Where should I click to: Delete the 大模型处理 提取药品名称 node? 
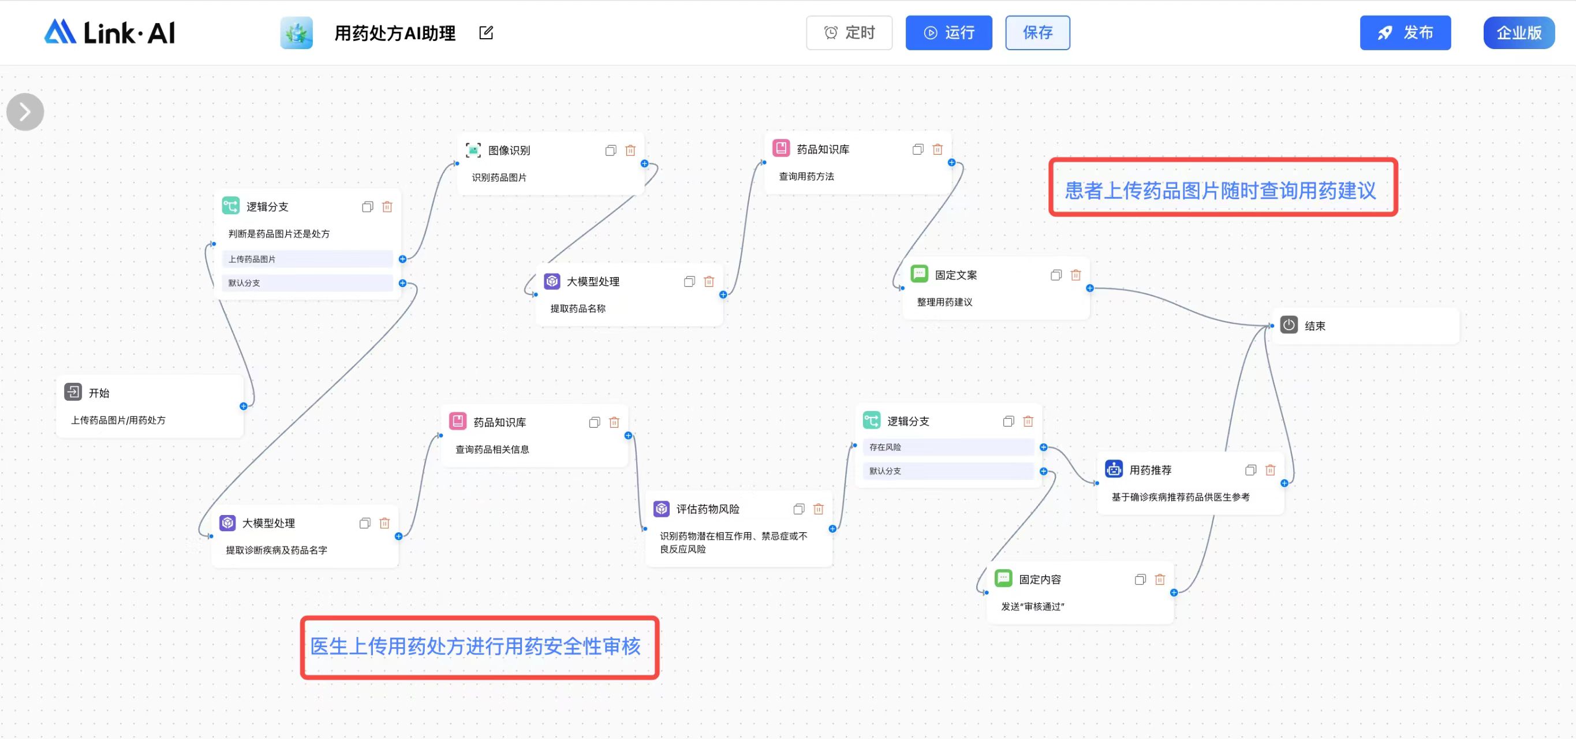click(709, 281)
